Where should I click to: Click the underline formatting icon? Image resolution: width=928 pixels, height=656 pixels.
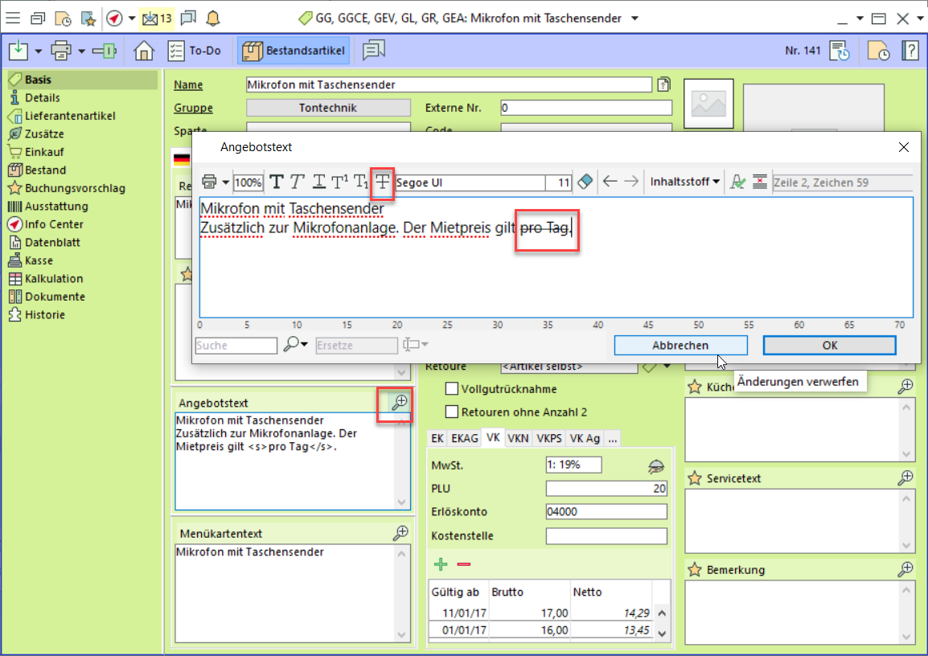click(x=318, y=182)
